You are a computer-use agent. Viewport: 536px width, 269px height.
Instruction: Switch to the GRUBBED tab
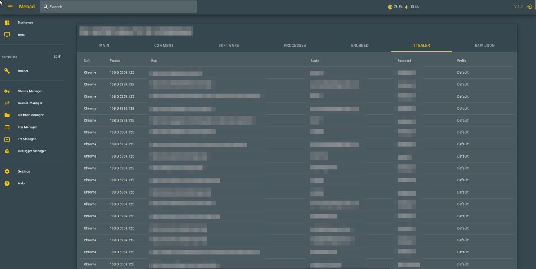click(x=360, y=45)
